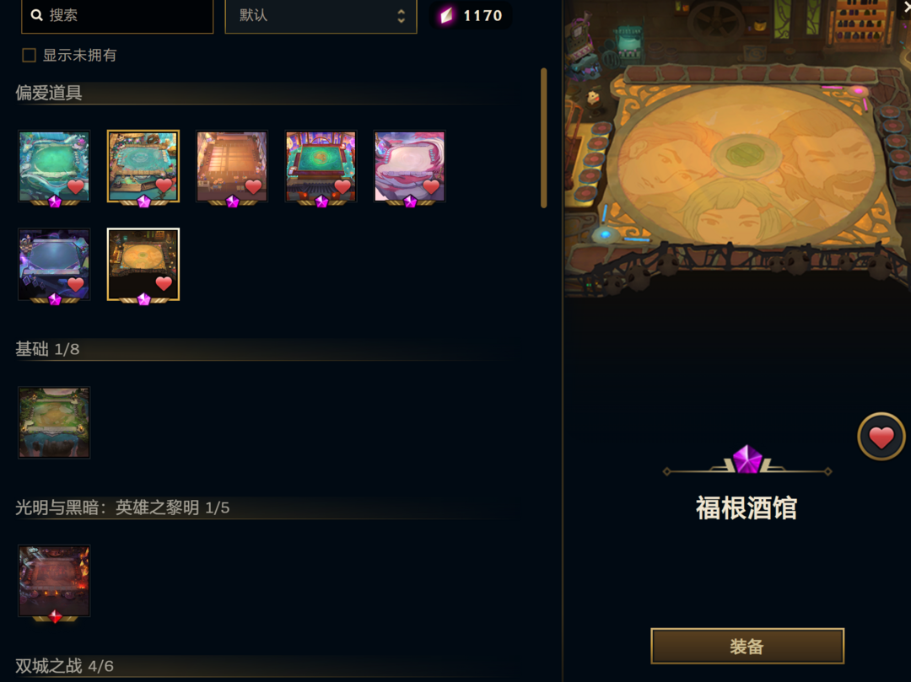Open the 默认 sort dropdown
This screenshot has height=682, width=911.
(x=321, y=16)
